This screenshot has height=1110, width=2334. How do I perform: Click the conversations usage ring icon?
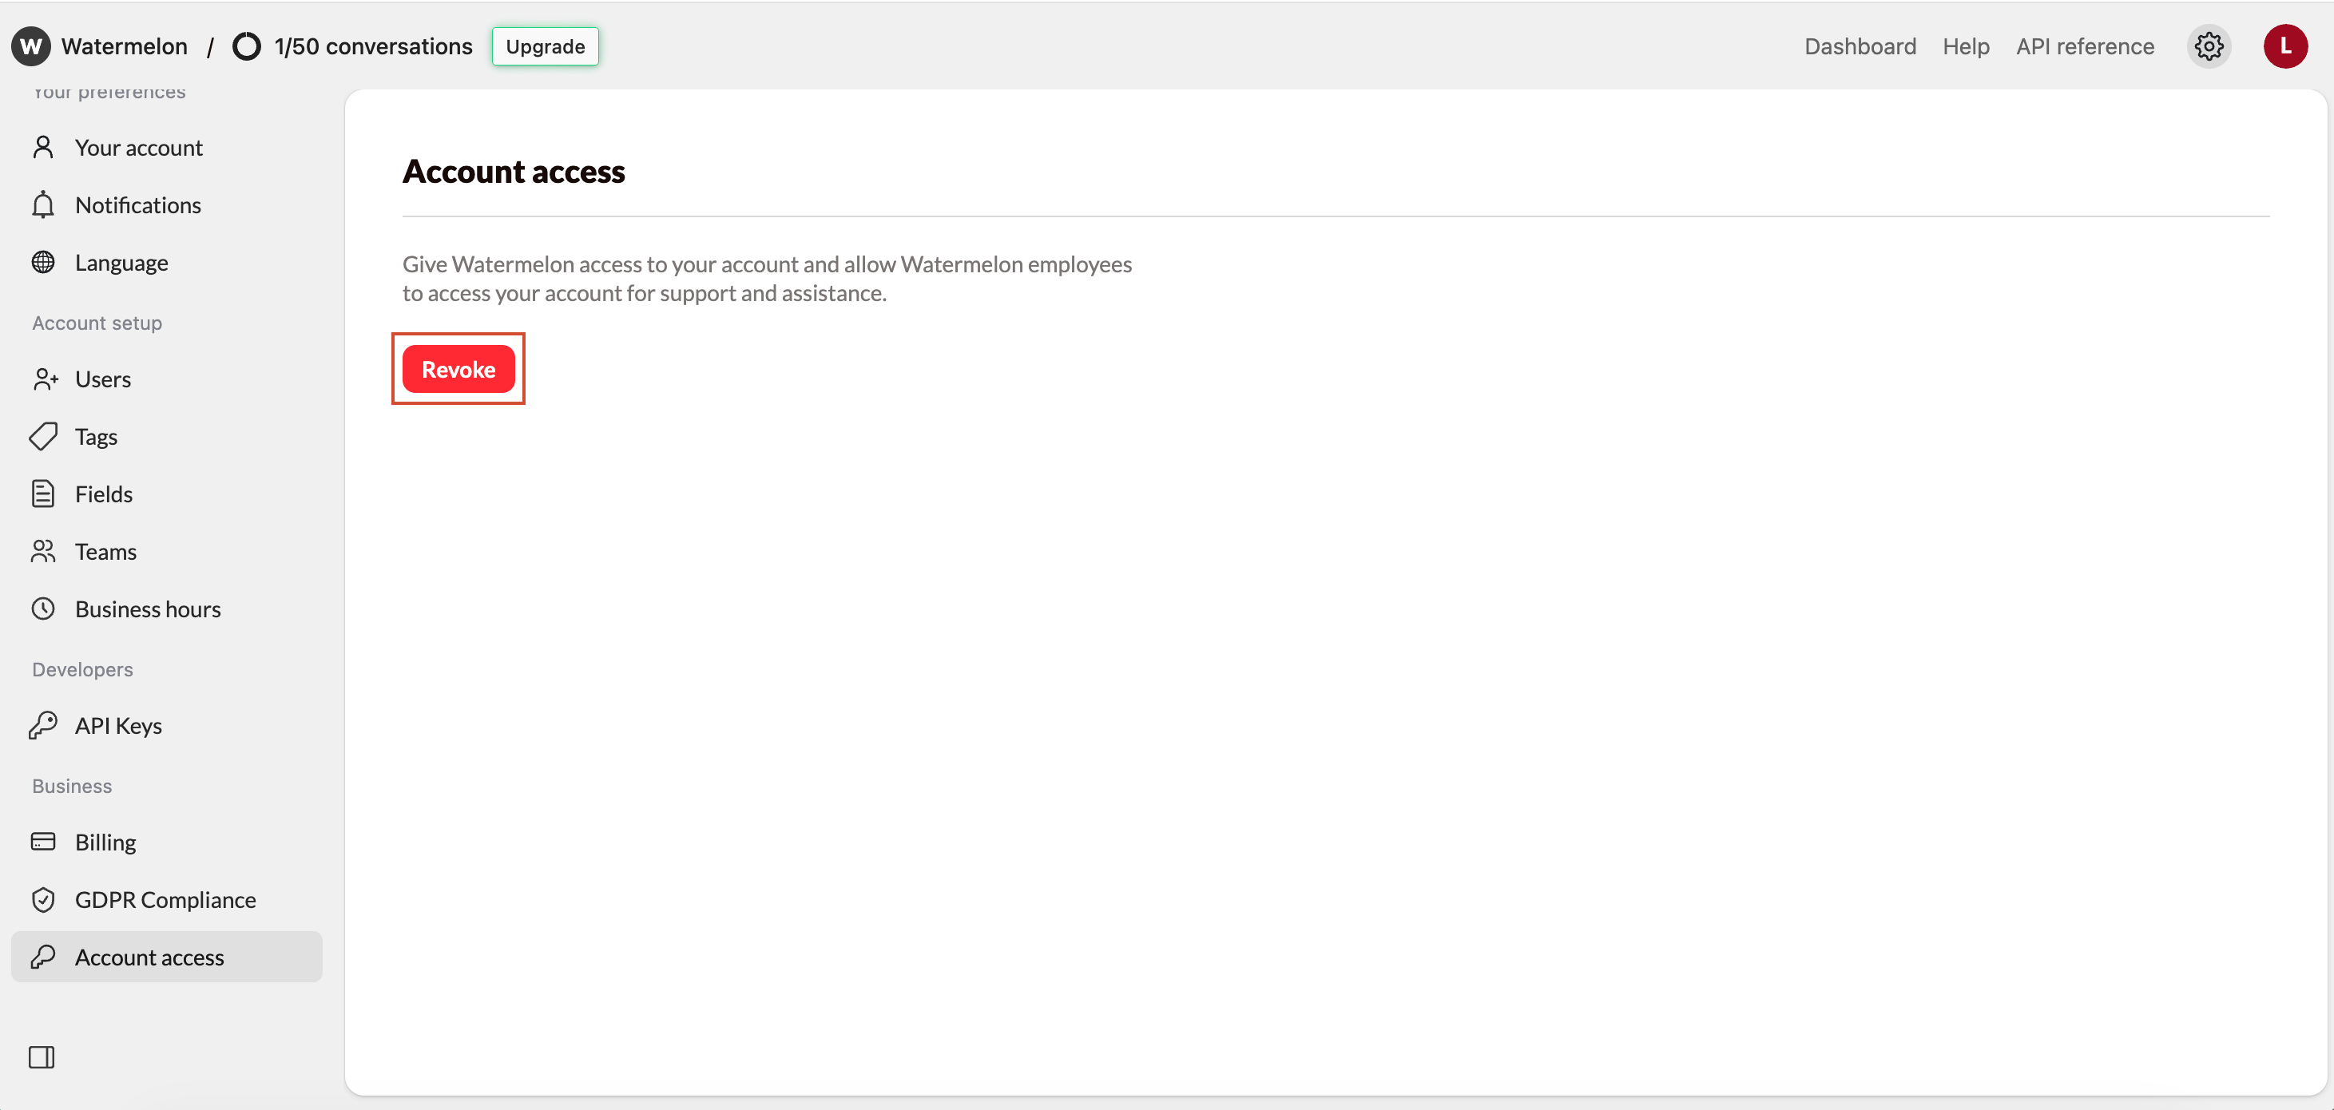[247, 46]
